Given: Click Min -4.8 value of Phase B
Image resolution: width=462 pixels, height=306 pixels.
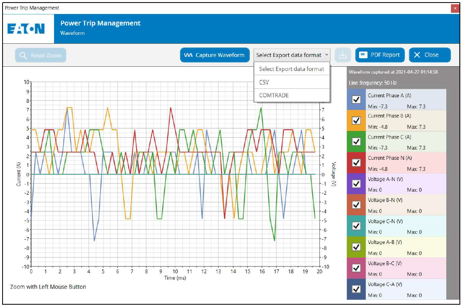Looking at the screenshot, I should [x=378, y=127].
